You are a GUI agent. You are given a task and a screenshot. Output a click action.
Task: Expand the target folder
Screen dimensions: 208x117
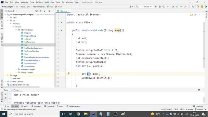click(x=8, y=75)
